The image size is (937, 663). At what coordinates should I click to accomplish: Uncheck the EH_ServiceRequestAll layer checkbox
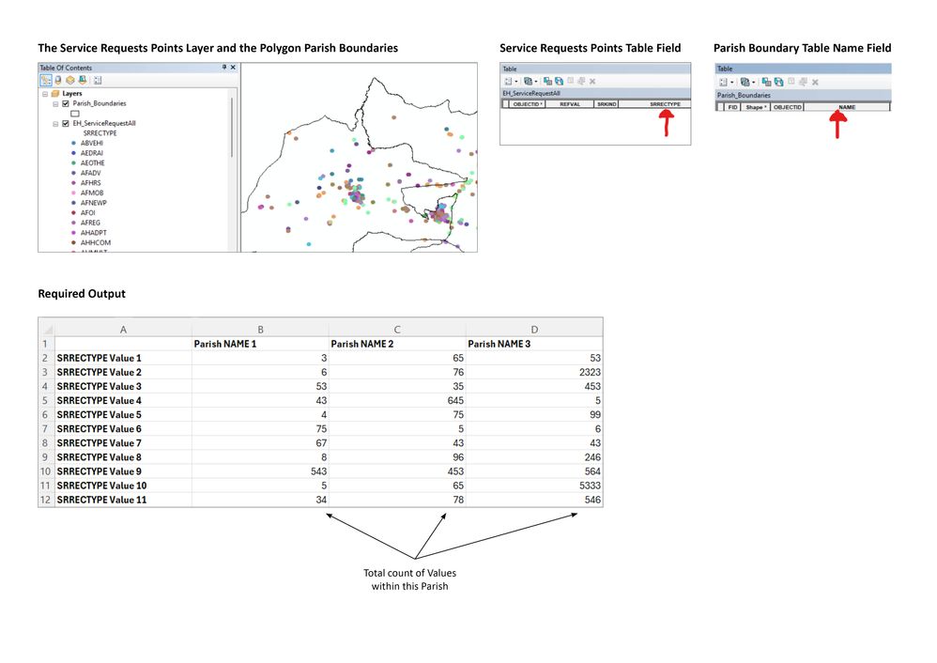66,124
